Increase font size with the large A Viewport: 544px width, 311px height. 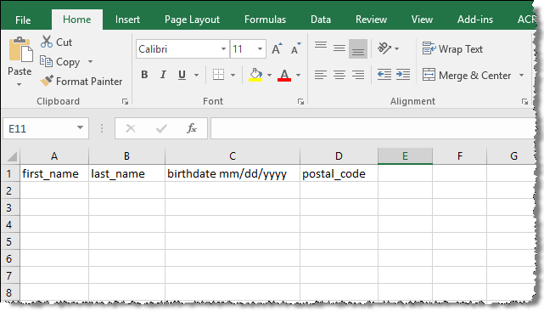coord(277,49)
